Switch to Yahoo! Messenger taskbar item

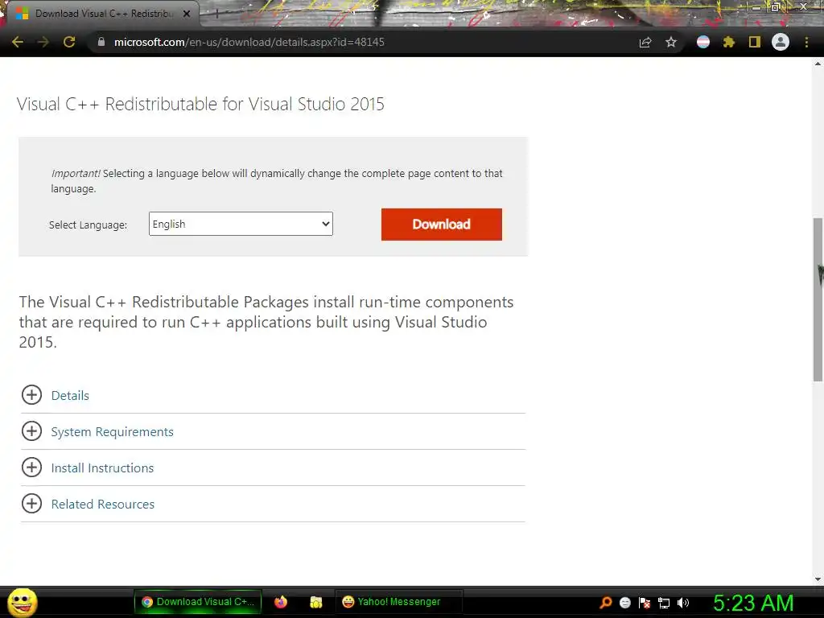pos(398,602)
